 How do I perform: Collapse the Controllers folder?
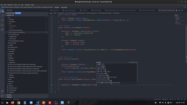click(27, 26)
